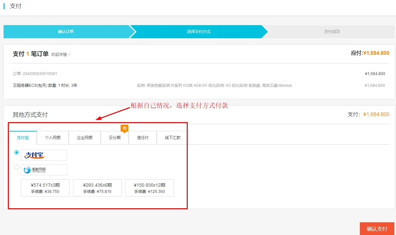Select the 支付宝 payment tab
The height and width of the screenshot is (235, 396).
(23, 138)
